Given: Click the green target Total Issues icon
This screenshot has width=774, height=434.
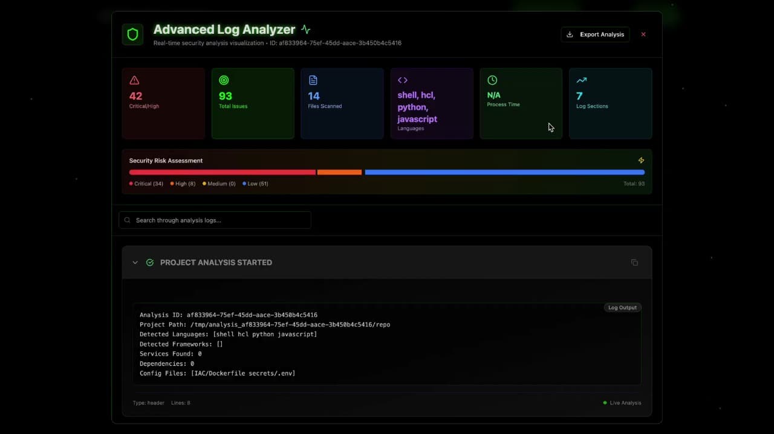Looking at the screenshot, I should 224,80.
